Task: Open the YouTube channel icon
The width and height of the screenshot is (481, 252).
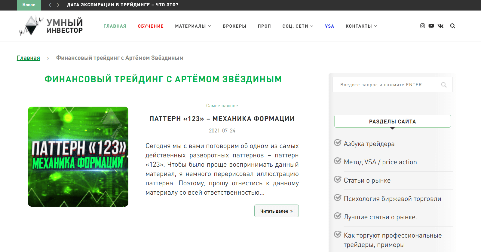Action: (x=431, y=26)
